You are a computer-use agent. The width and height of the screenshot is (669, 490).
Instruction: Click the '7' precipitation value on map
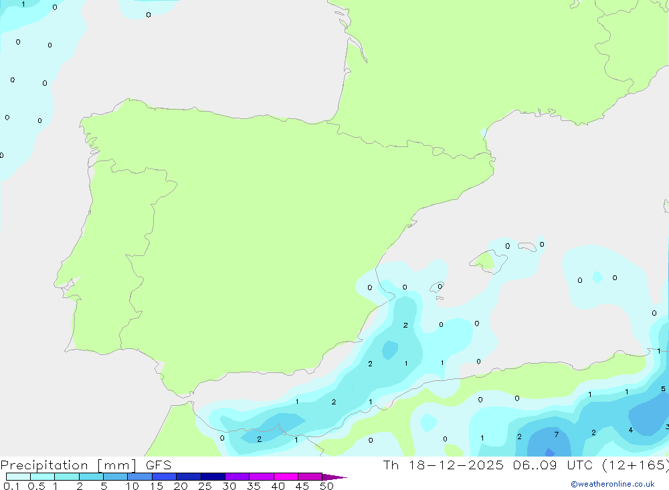557,435
